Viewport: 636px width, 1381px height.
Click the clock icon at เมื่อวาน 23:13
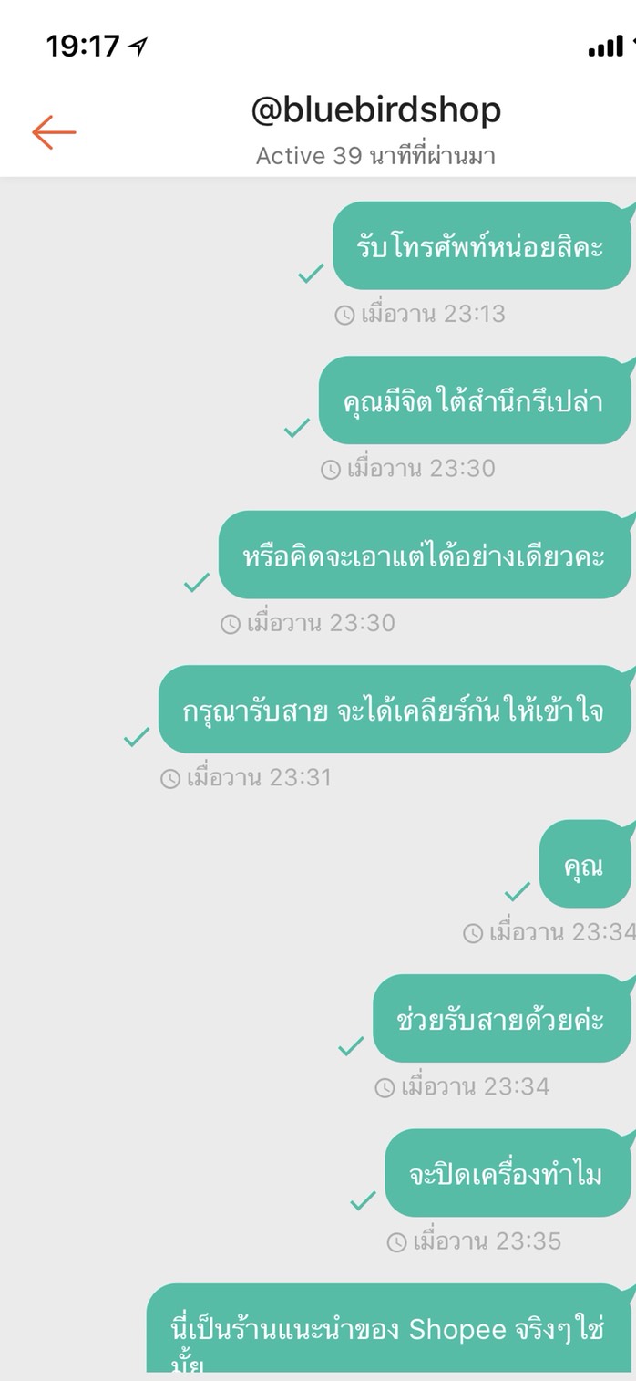(x=344, y=315)
